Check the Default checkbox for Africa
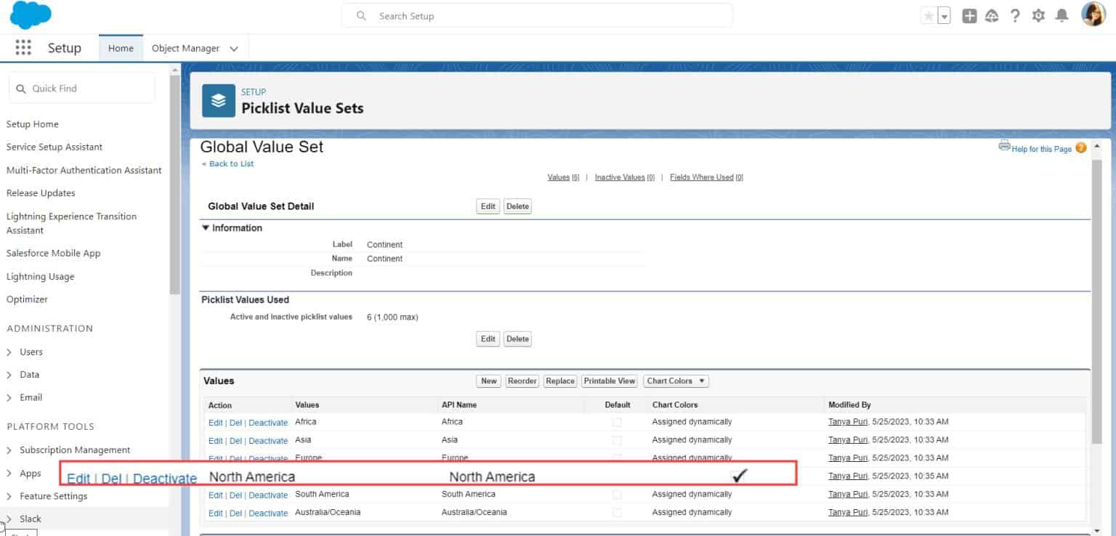Image resolution: width=1116 pixels, height=536 pixels. (617, 422)
